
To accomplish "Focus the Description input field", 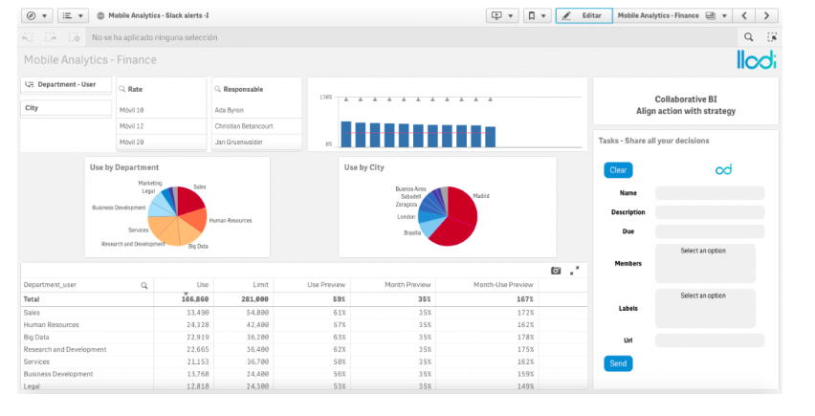I will click(x=710, y=212).
